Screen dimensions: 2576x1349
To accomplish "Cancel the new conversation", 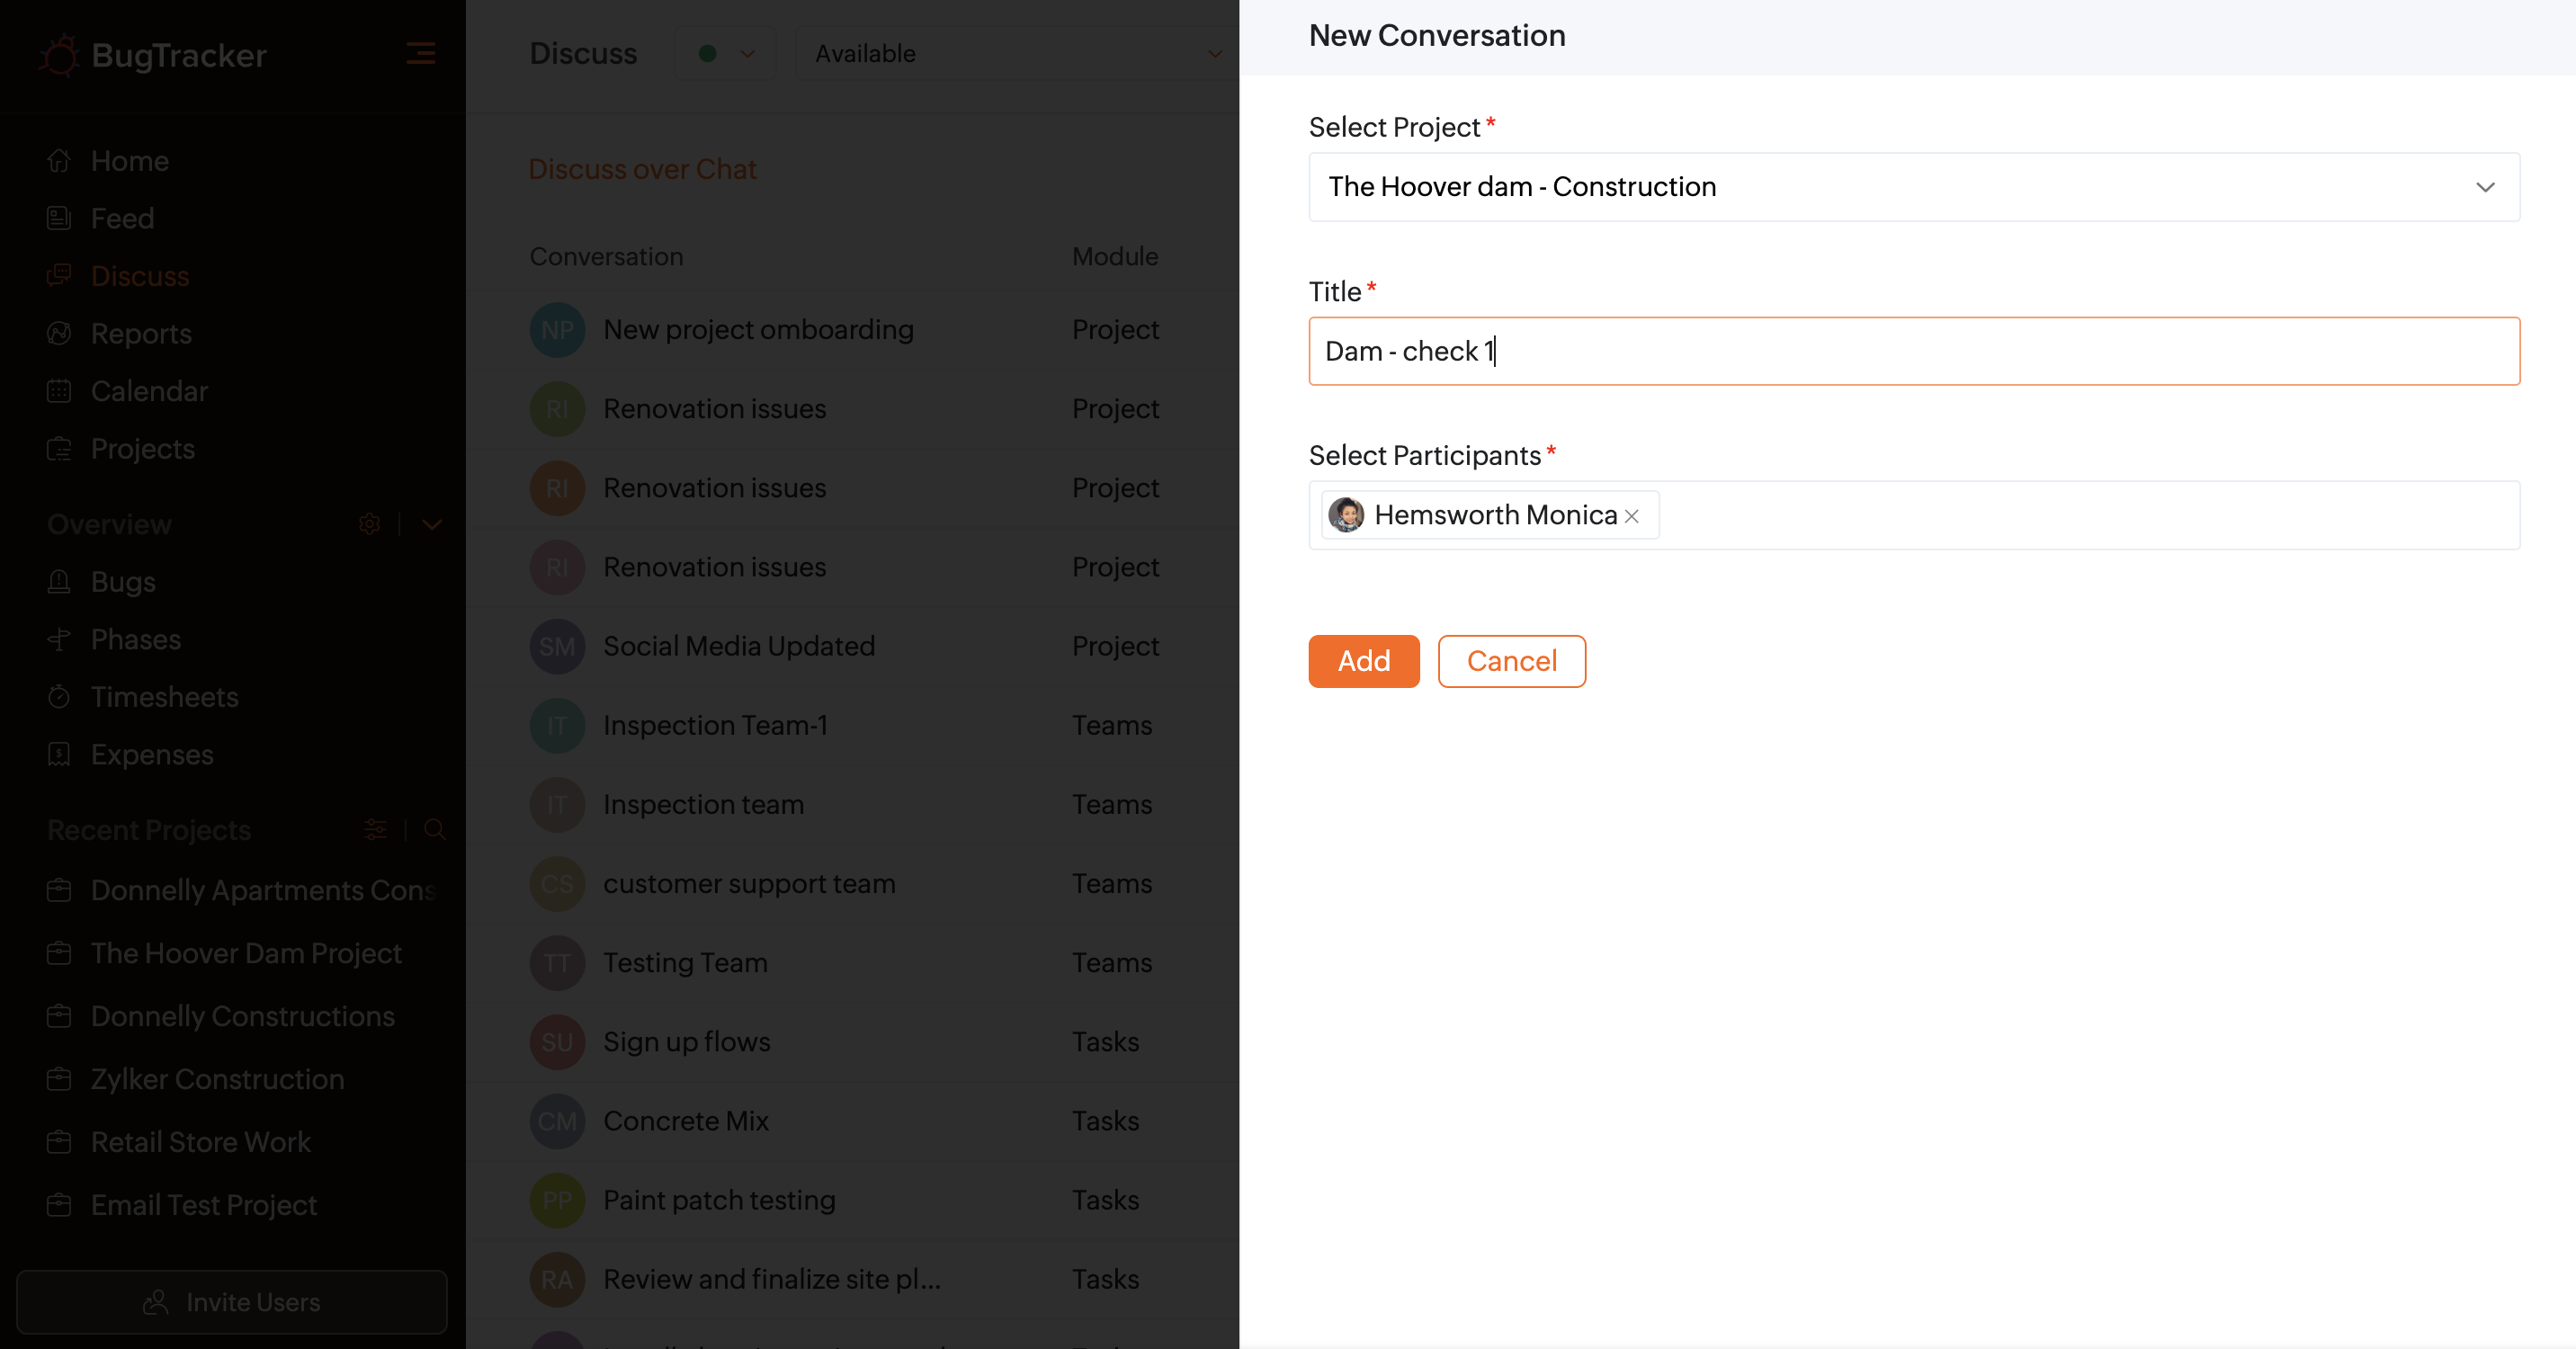I will pos(1510,661).
